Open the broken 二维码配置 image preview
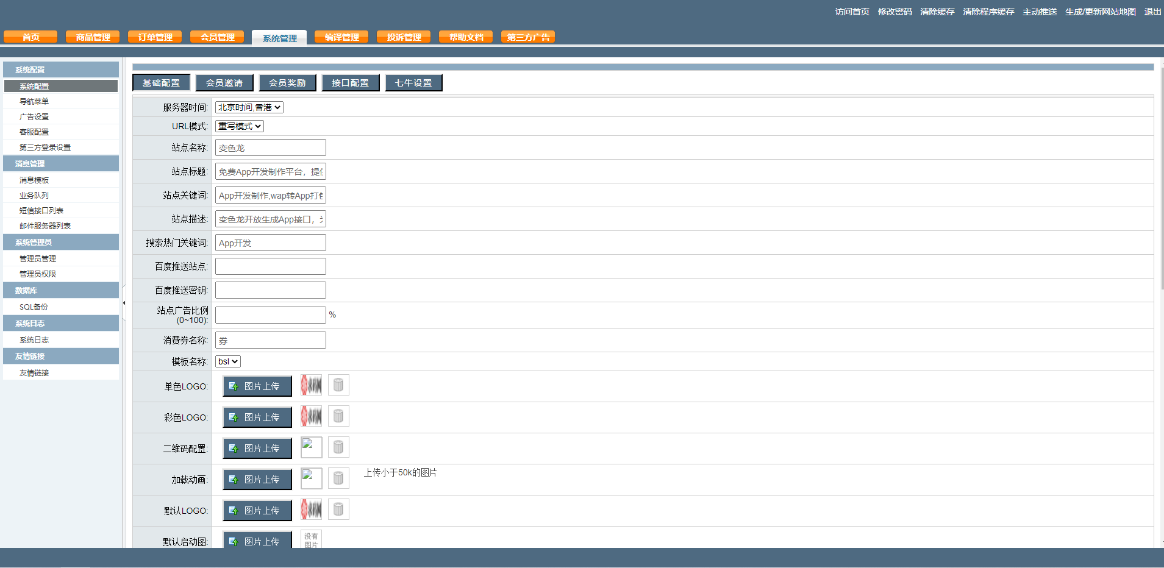 (311, 447)
